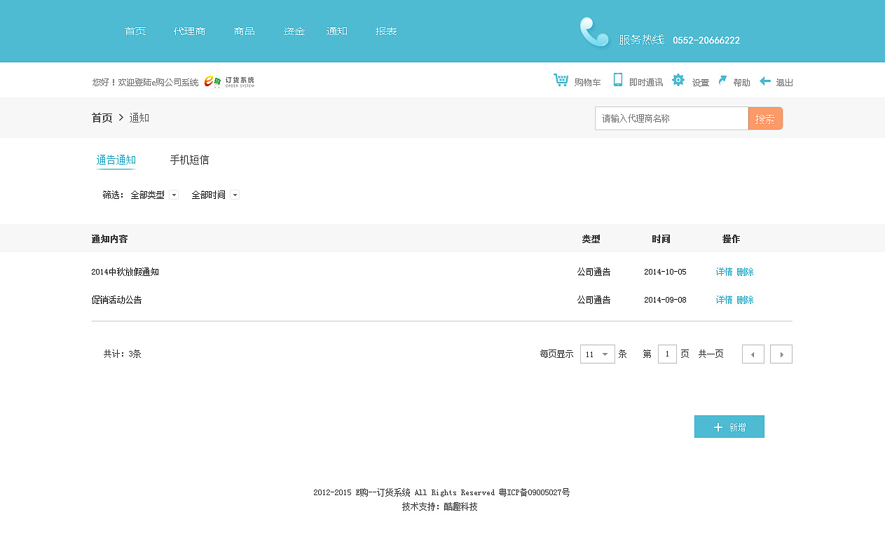Image resolution: width=885 pixels, height=540 pixels.
Task: Click the 首页 breadcrumb link
Action: pos(102,118)
